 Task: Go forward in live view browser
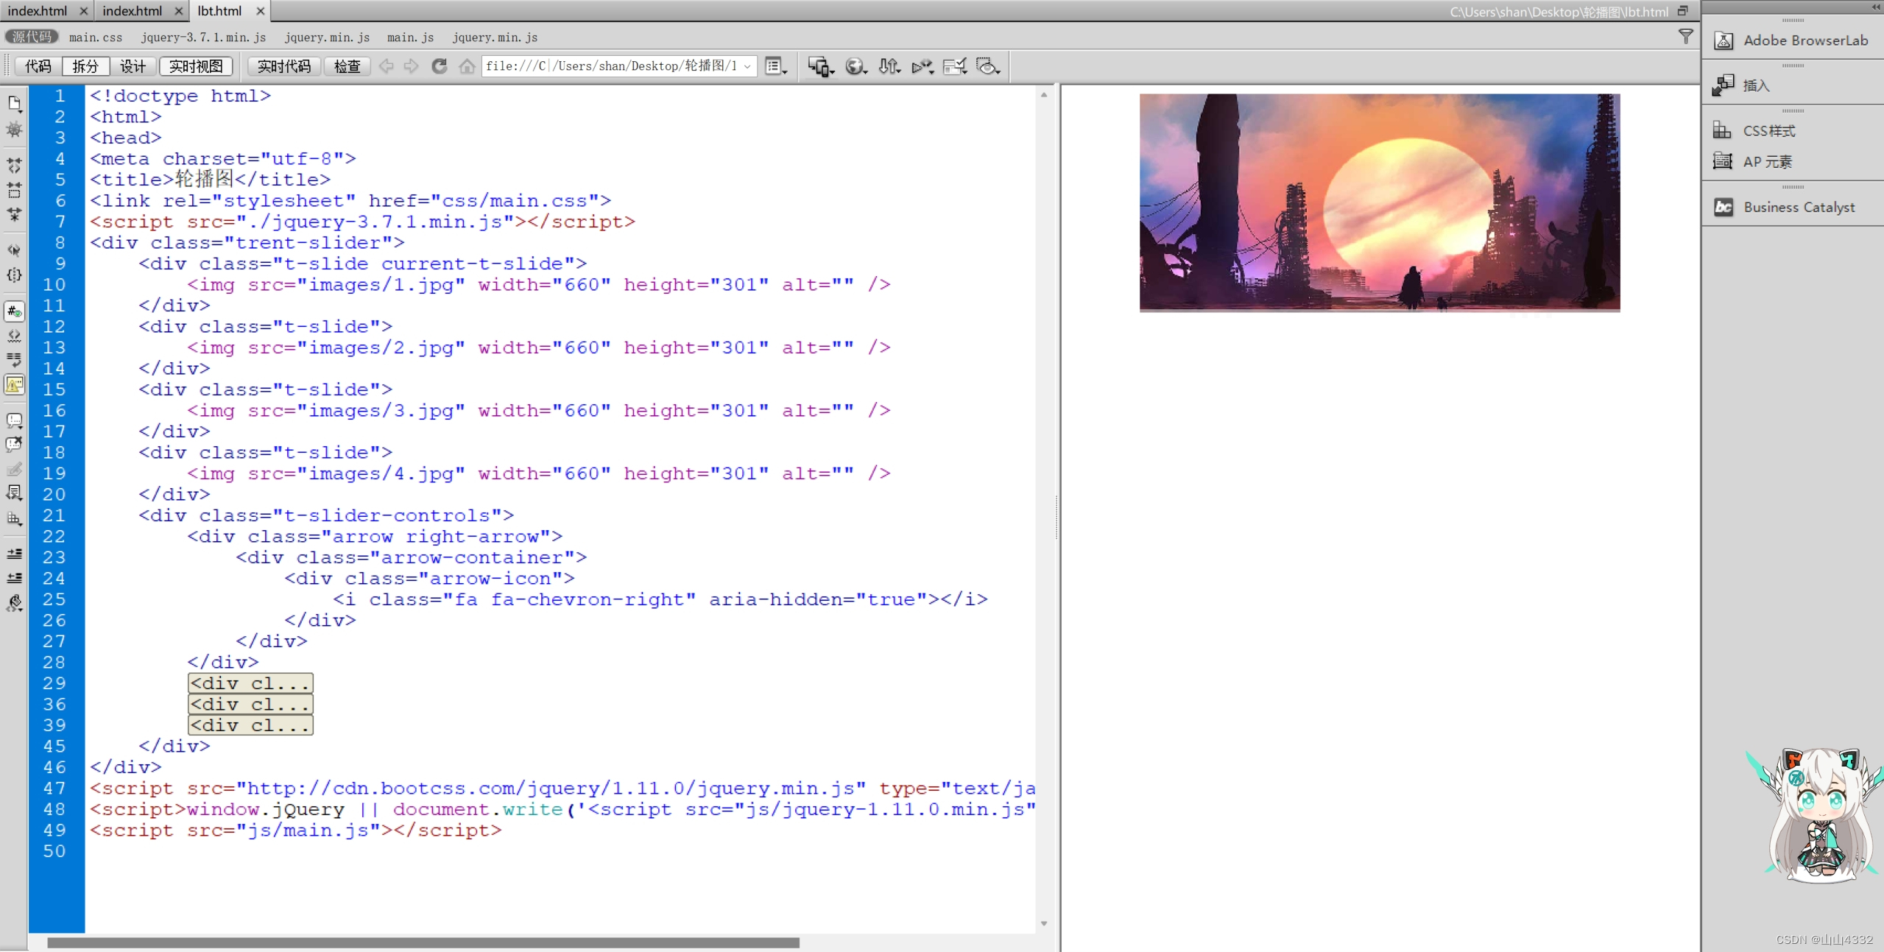pos(411,66)
